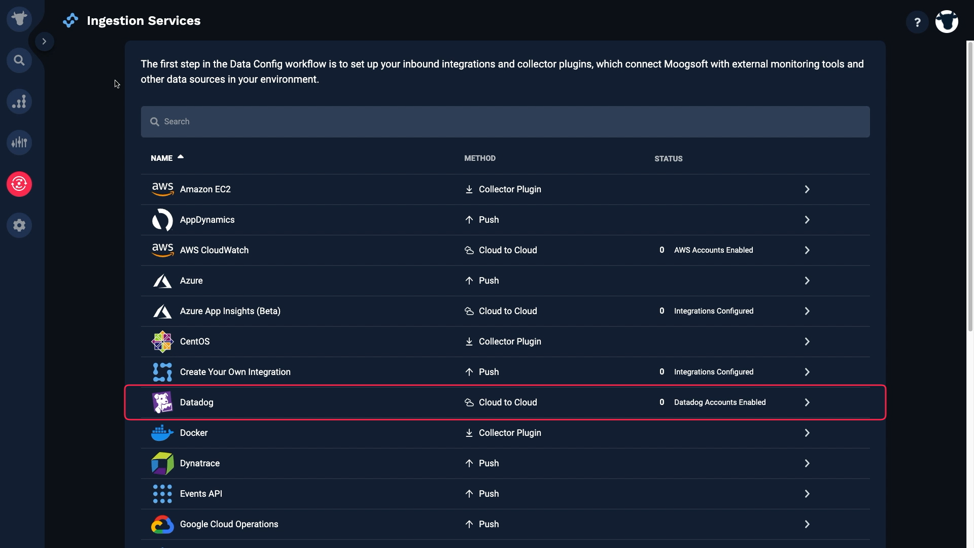The height and width of the screenshot is (548, 974).
Task: Expand the Events API row chevron
Action: point(807,494)
